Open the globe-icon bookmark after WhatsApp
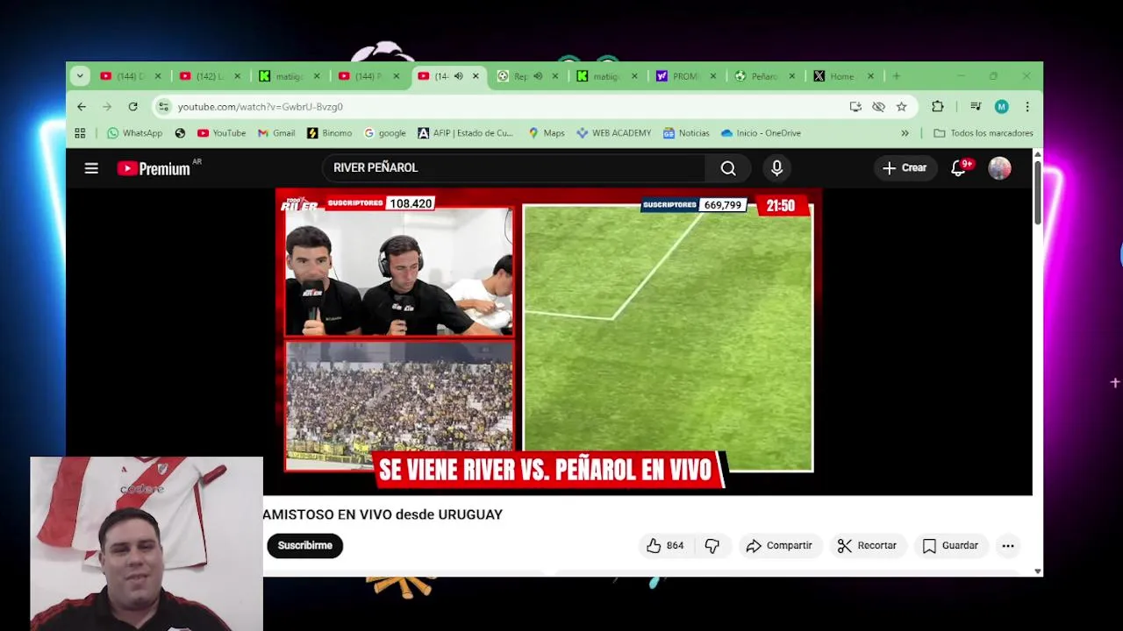The height and width of the screenshot is (631, 1123). [180, 133]
